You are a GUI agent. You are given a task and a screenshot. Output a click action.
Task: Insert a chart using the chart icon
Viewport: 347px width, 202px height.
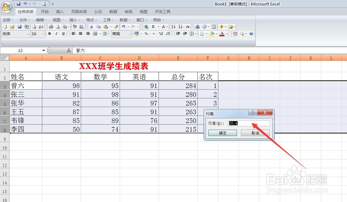[x=198, y=26]
